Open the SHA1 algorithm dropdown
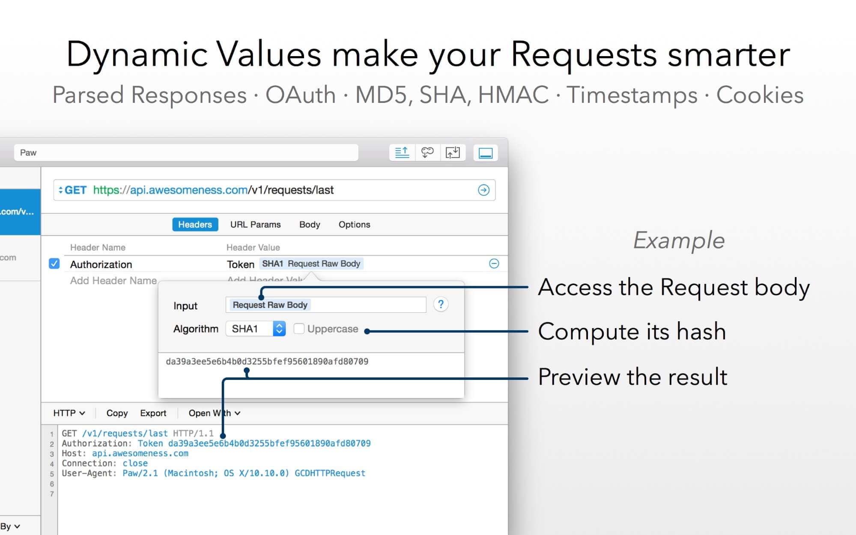This screenshot has width=856, height=535. point(256,329)
